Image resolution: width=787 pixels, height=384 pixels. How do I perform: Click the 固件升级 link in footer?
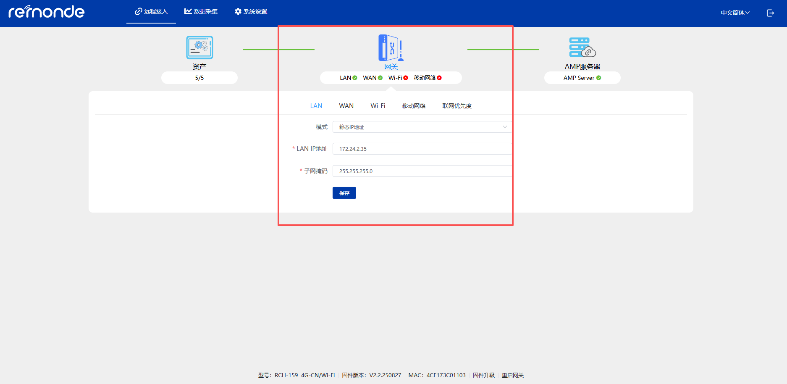tap(483, 375)
